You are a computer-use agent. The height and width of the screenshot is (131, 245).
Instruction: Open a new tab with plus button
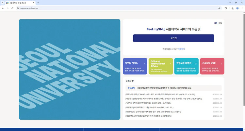38,3
